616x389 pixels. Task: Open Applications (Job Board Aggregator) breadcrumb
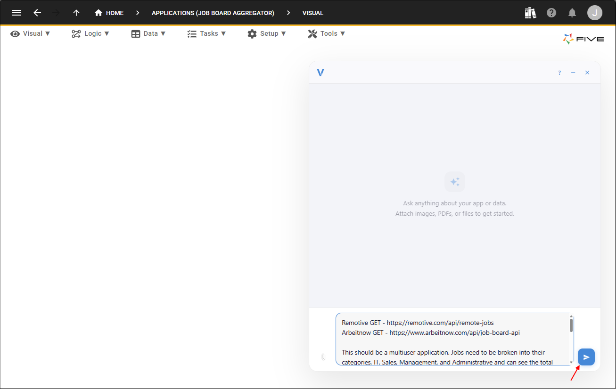click(x=213, y=13)
